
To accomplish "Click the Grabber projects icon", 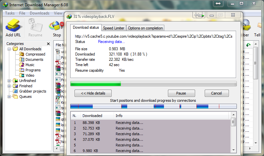I will coord(16,91).
